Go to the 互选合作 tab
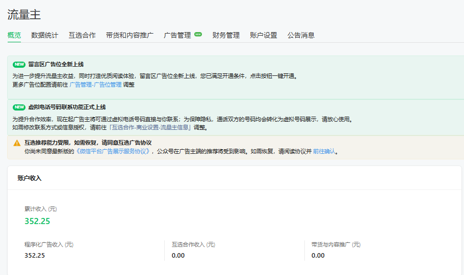This screenshot has height=275, width=464. point(82,35)
